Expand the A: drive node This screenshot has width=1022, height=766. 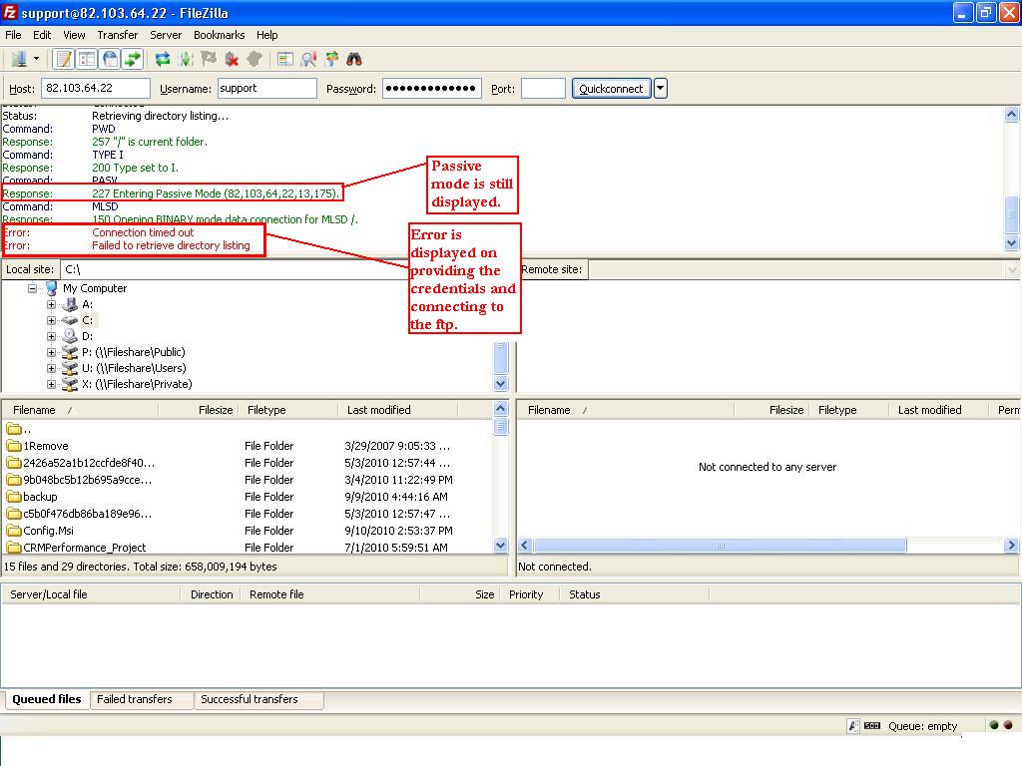coord(51,304)
